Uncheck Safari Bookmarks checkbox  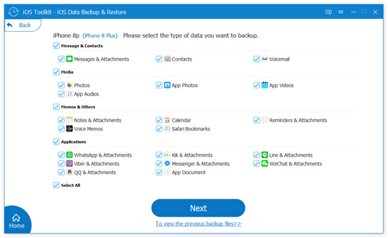[x=159, y=129]
